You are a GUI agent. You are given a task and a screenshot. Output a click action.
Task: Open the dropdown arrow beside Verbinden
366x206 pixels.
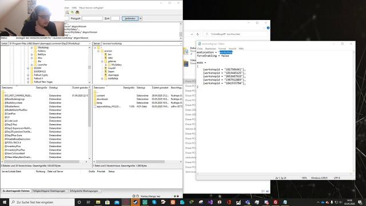(x=141, y=18)
